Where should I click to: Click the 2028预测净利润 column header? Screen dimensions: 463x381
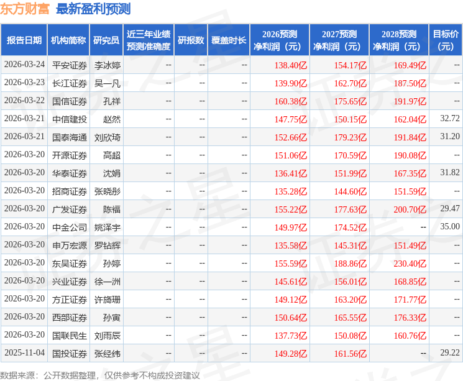coord(398,40)
